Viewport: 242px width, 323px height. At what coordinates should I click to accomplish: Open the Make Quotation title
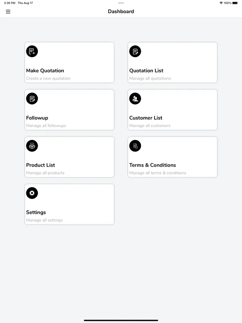point(45,71)
